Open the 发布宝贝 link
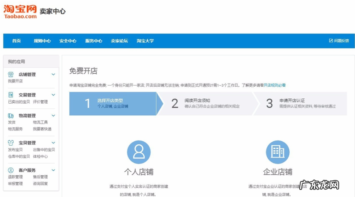The width and height of the screenshot is (355, 197). coord(15,150)
